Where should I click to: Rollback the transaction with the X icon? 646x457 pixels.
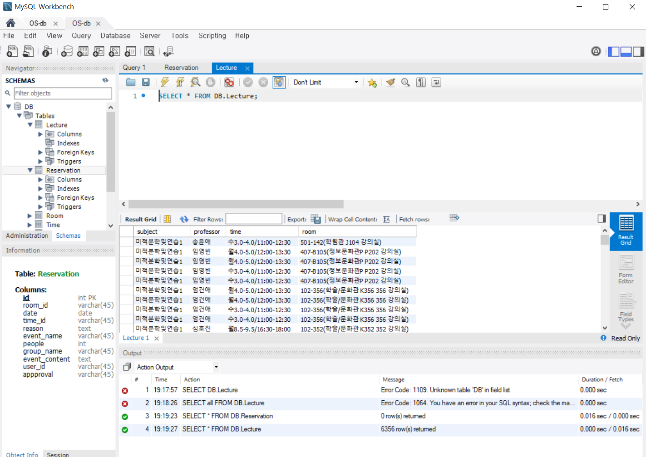[x=263, y=82]
